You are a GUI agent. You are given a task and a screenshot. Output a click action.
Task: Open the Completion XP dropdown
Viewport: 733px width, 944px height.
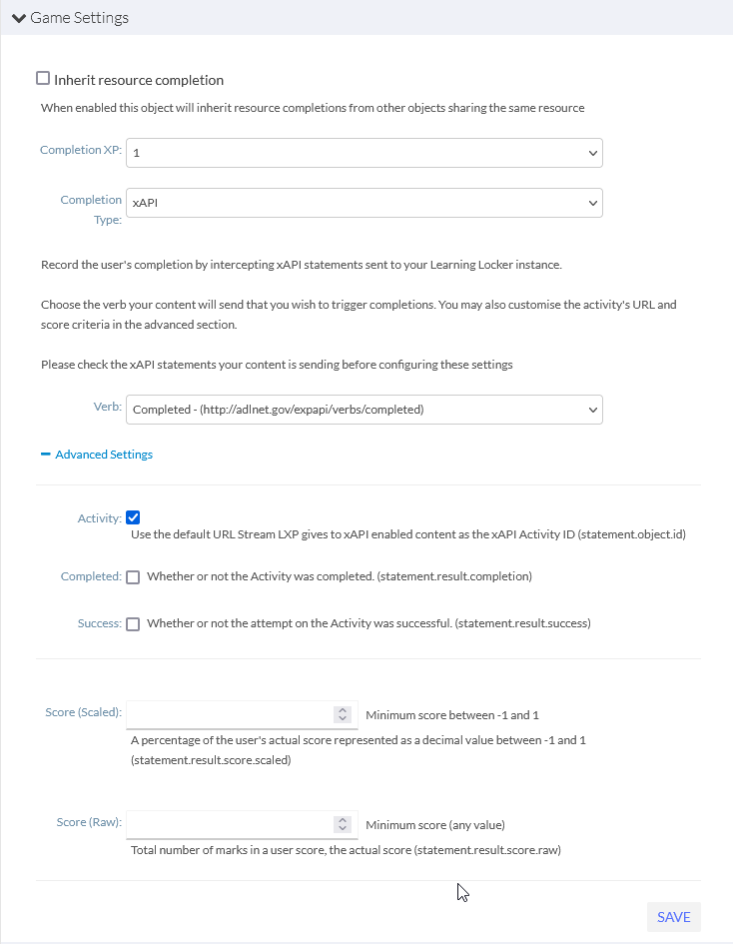pos(365,153)
